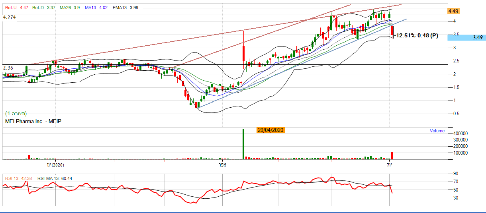The width and height of the screenshot is (486, 213).
Task: Click the last red candlestick on chart
Action: point(392,31)
